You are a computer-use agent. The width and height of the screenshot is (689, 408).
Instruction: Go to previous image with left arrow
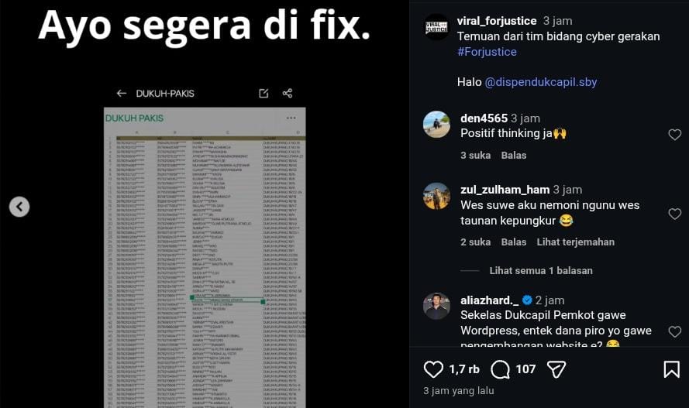(x=19, y=207)
